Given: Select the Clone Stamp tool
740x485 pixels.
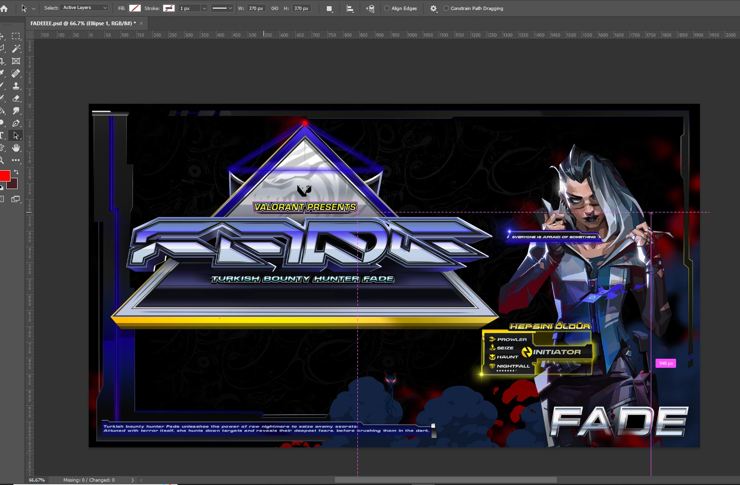Looking at the screenshot, I should tap(16, 86).
